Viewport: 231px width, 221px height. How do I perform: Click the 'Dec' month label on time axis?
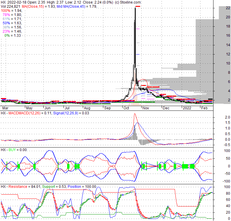(166, 108)
